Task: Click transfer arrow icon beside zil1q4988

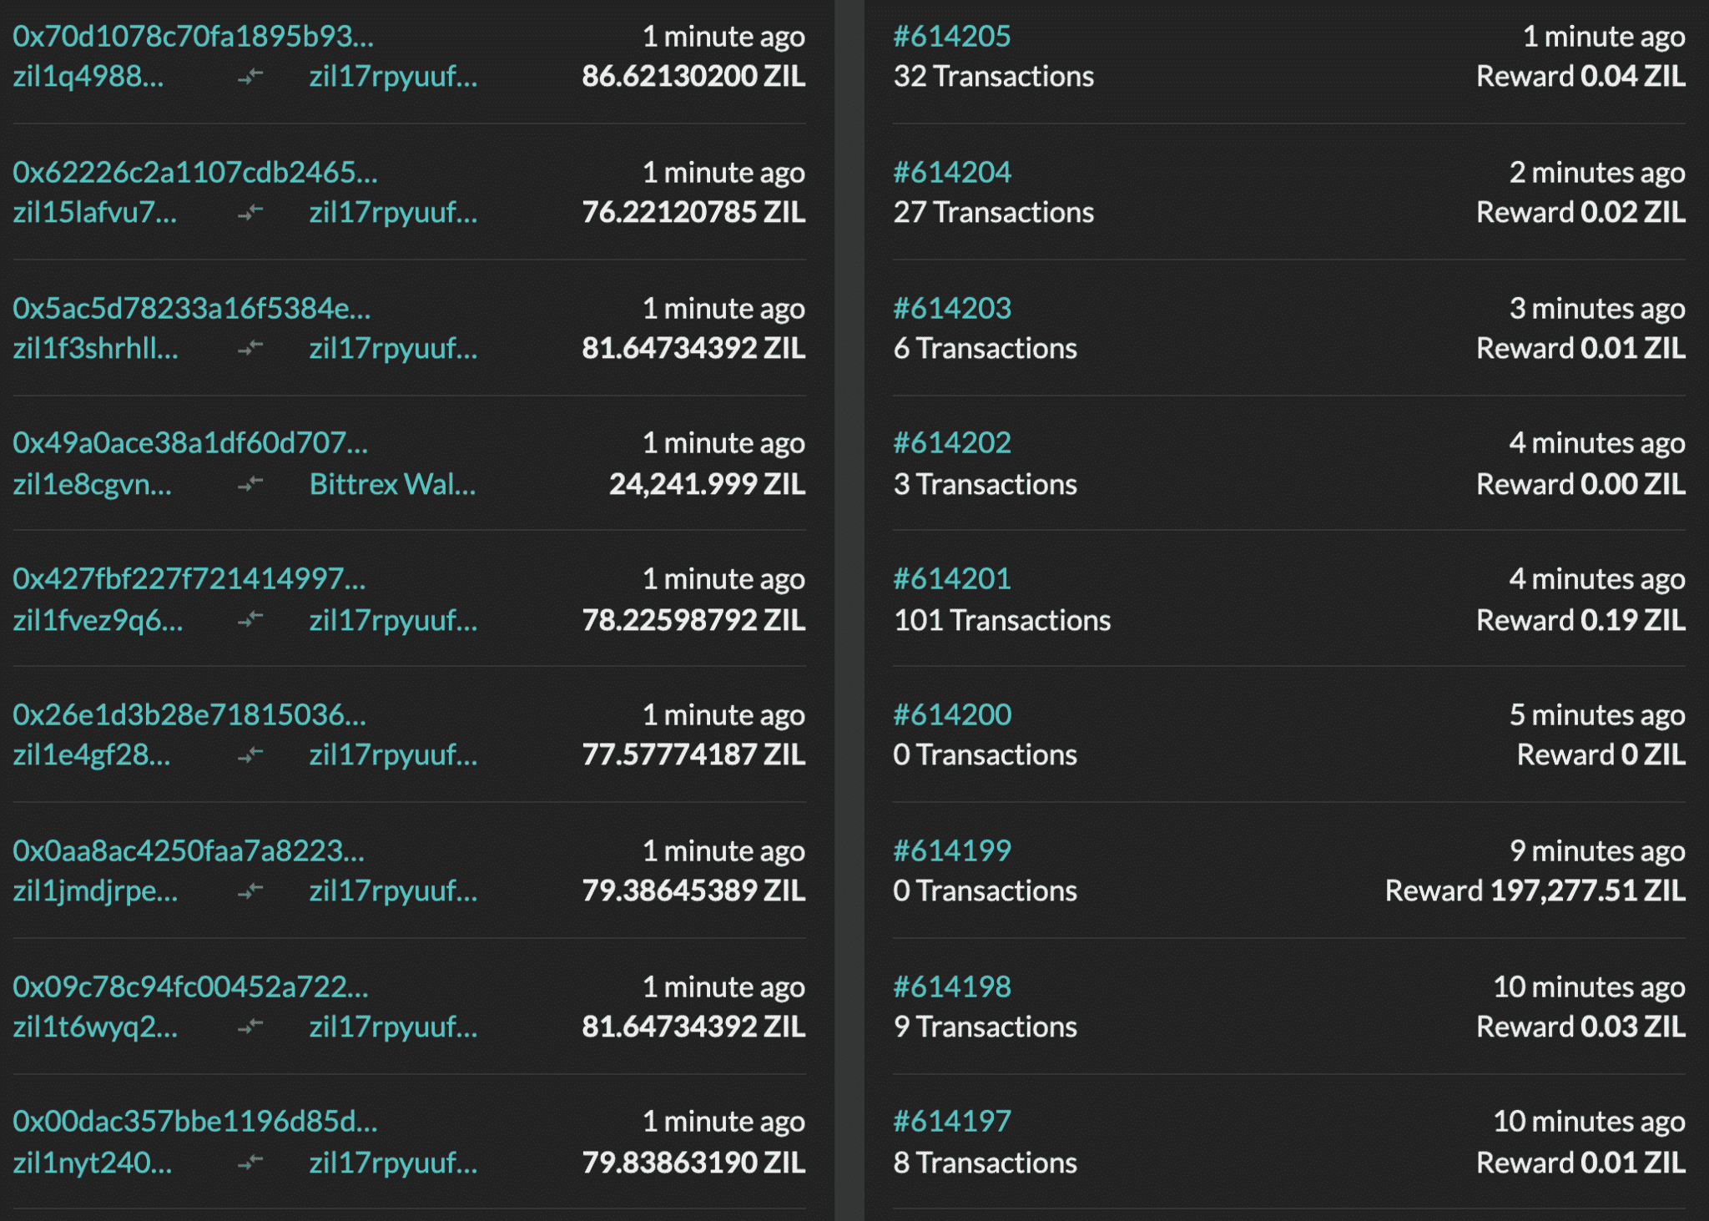Action: pos(250,77)
